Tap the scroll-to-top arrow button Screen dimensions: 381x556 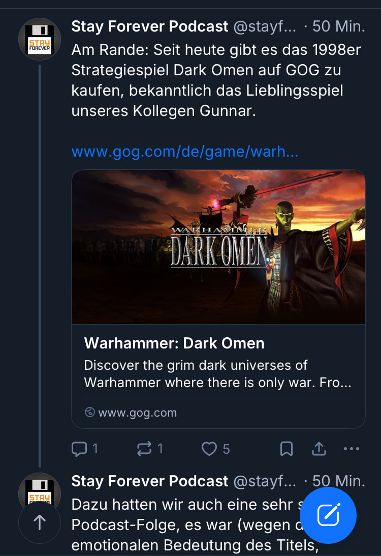(x=40, y=522)
